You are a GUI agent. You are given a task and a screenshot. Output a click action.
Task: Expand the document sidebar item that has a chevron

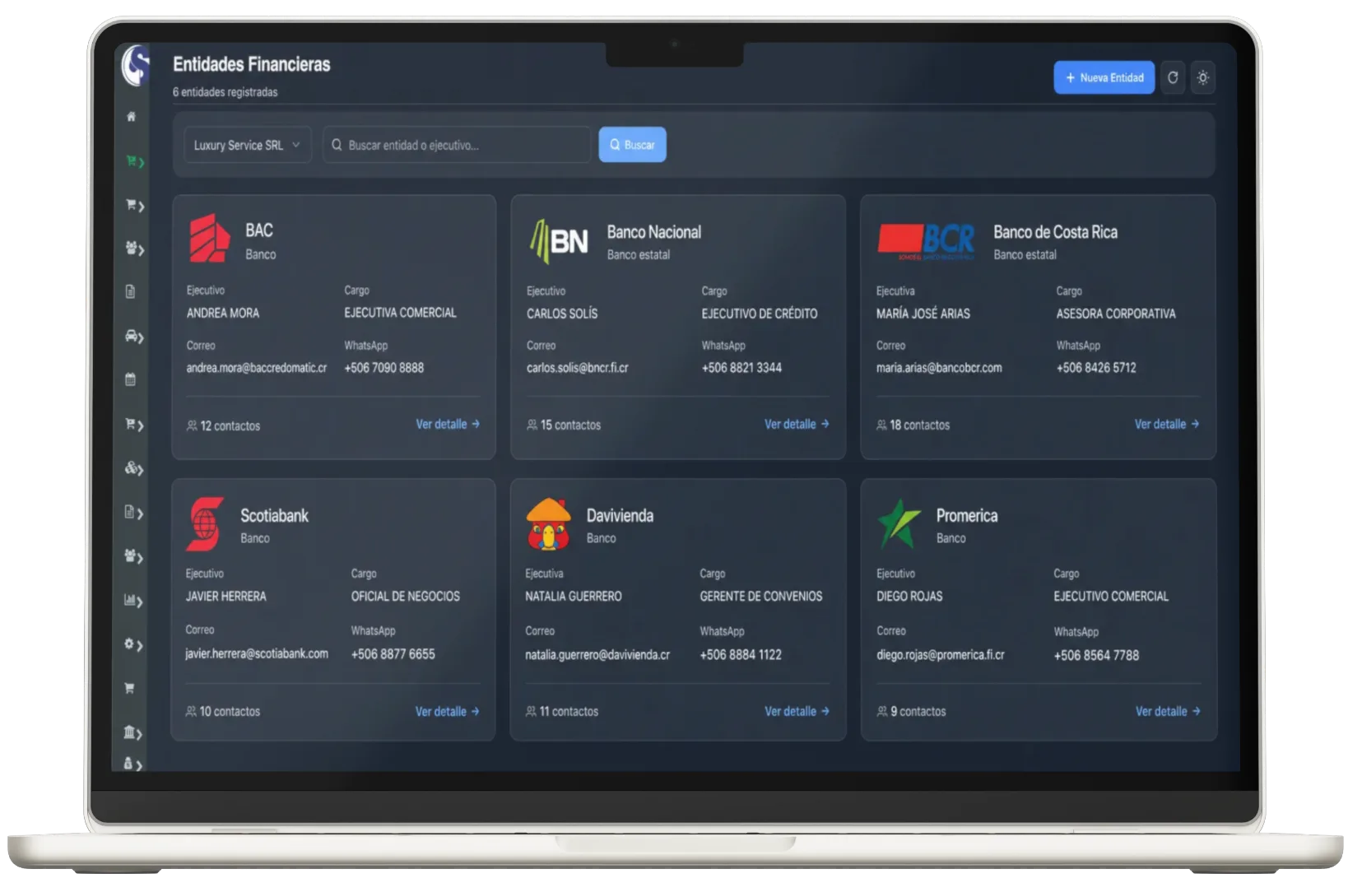click(x=134, y=512)
